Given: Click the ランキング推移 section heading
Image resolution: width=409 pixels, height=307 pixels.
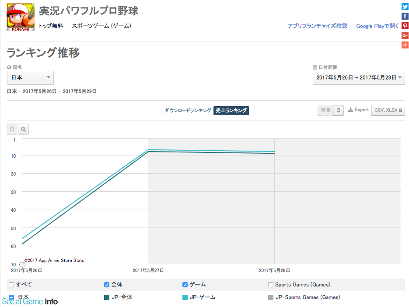Looking at the screenshot, I should point(43,52).
